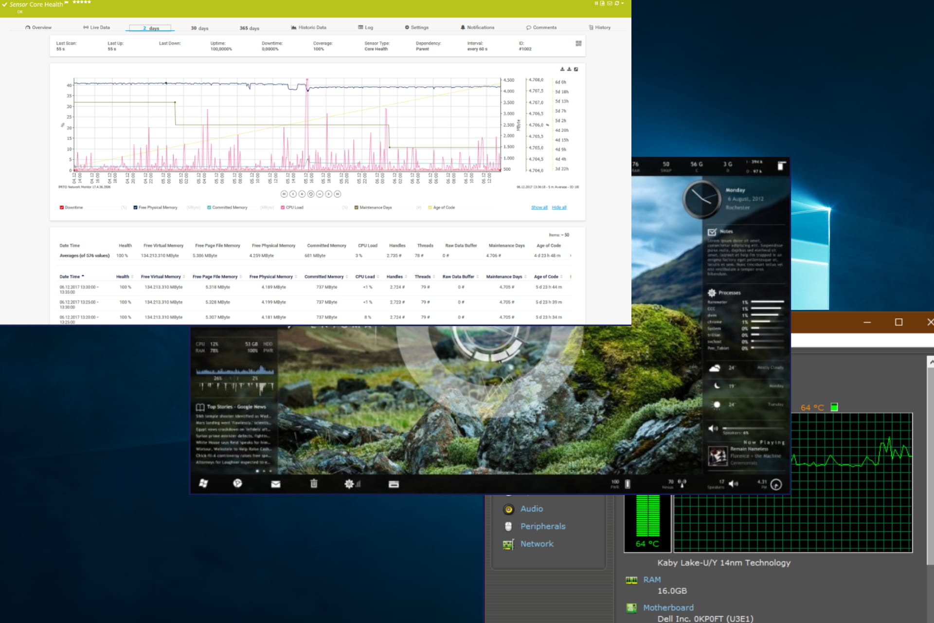Click the circular clock icon in Rainmeter bar
This screenshot has width=934, height=623.
776,484
